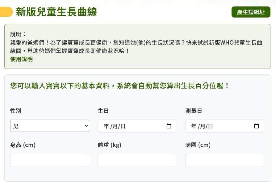Select the day segment in 測量日 field
This screenshot has height=186, width=276.
click(x=210, y=126)
